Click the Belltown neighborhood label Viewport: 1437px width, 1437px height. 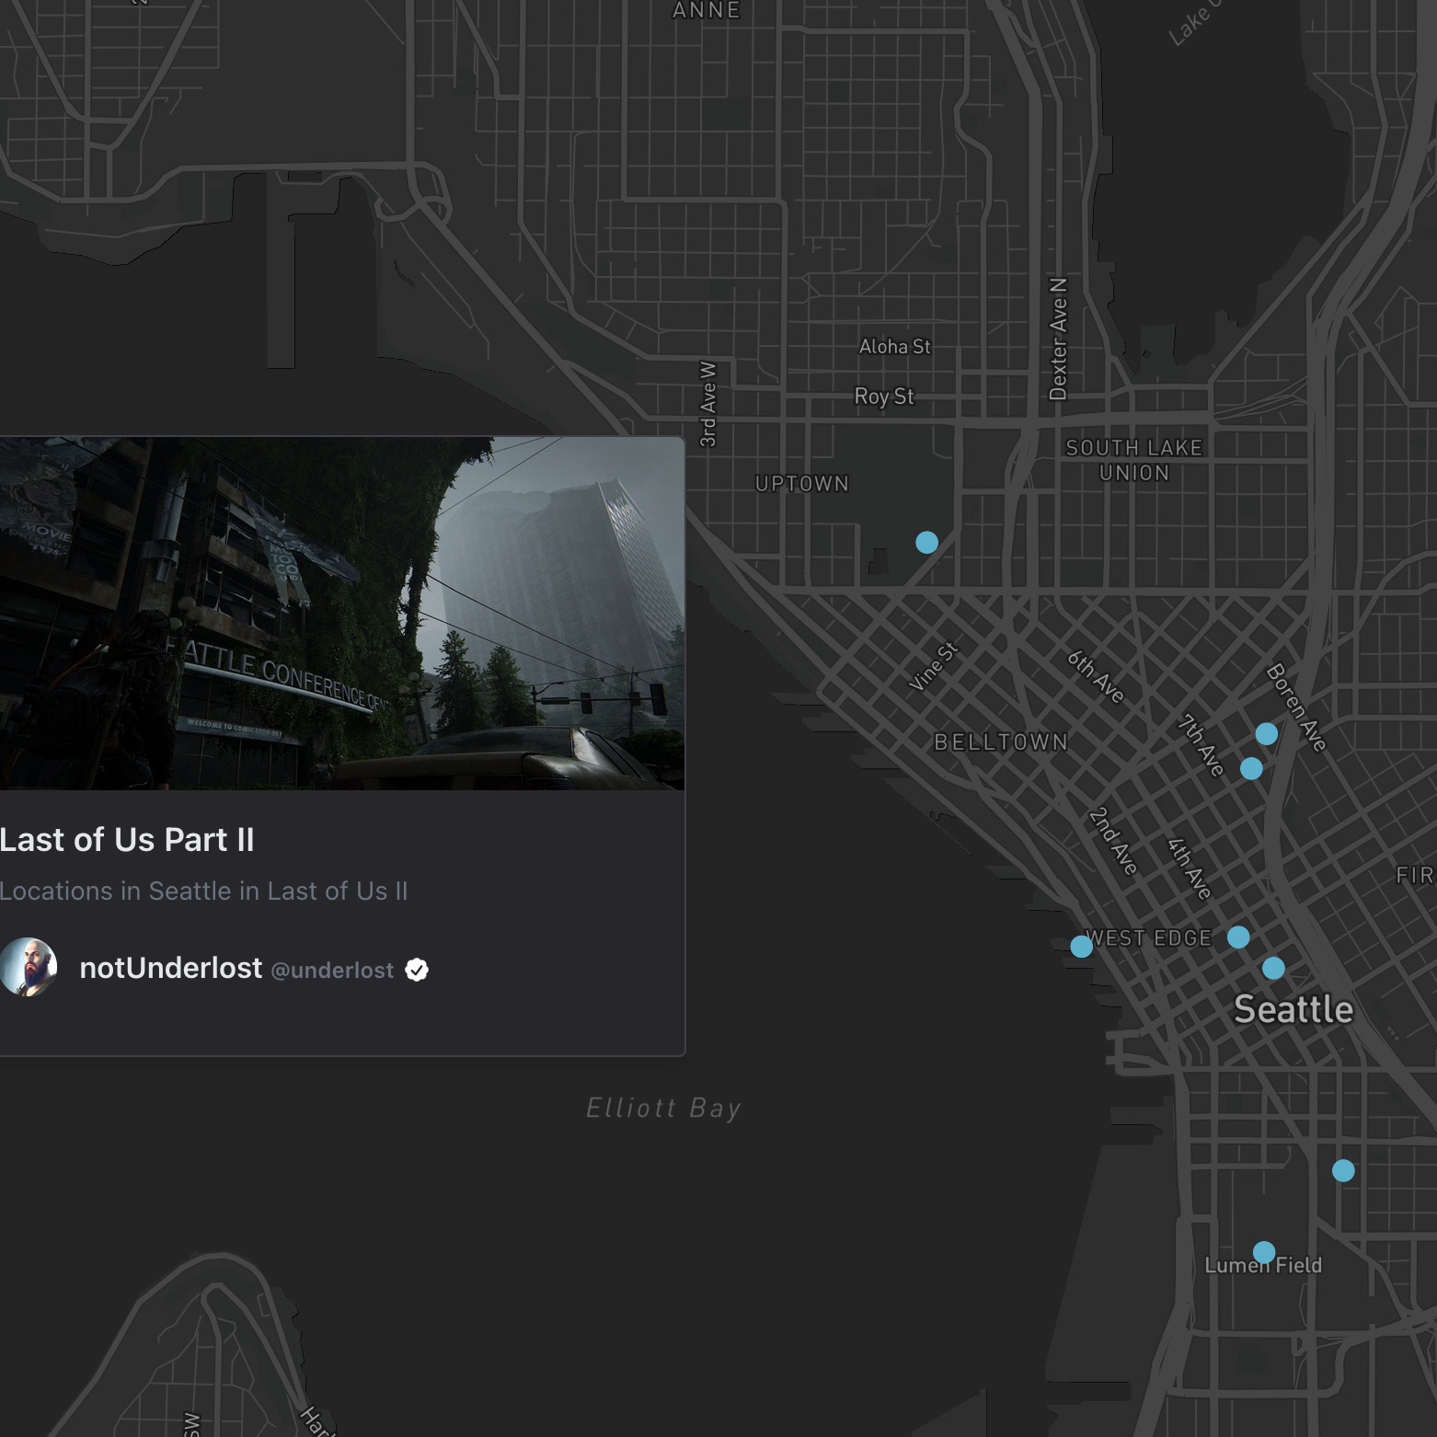click(x=998, y=741)
